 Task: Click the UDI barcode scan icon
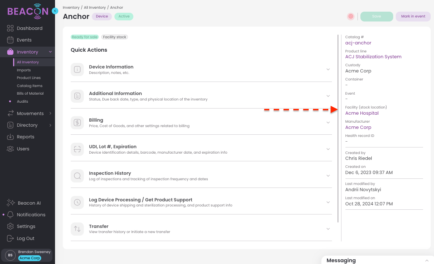click(77, 149)
